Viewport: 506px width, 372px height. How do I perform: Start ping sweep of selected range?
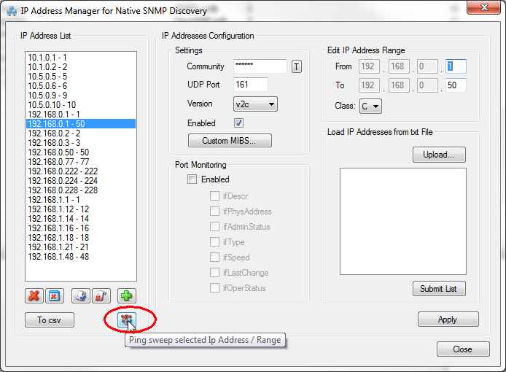[x=127, y=319]
